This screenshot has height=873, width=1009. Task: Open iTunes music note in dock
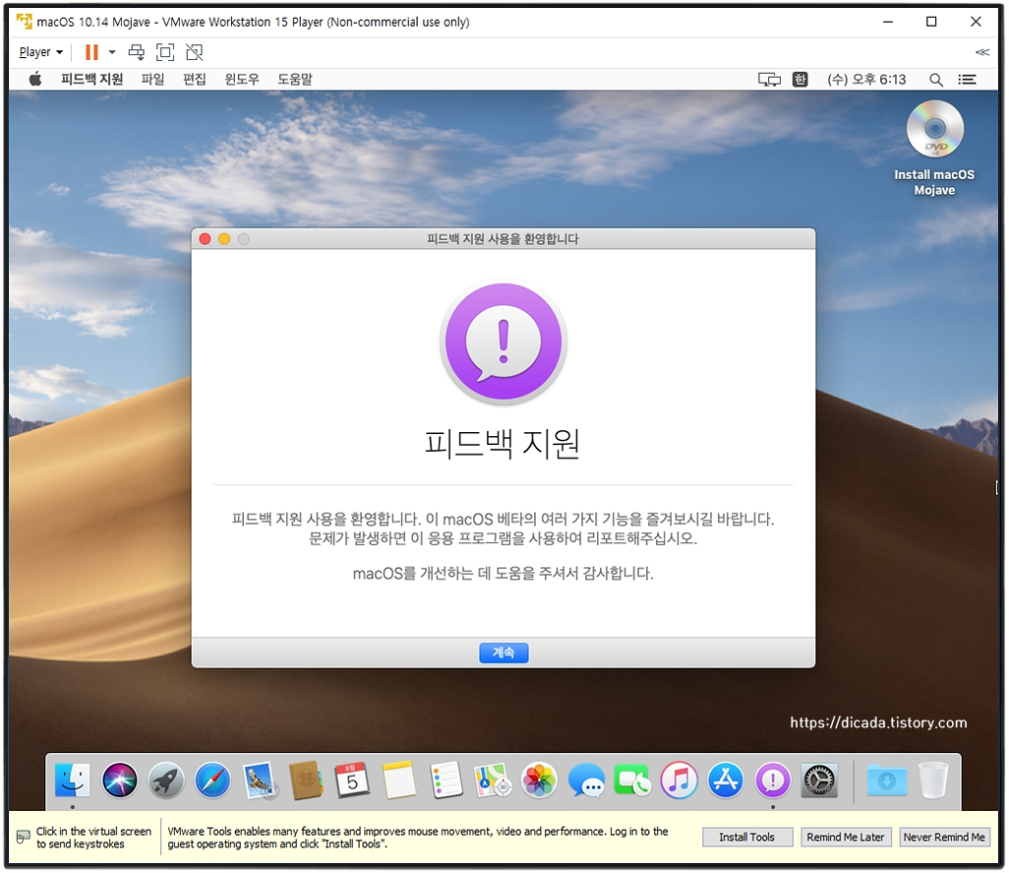coord(679,780)
